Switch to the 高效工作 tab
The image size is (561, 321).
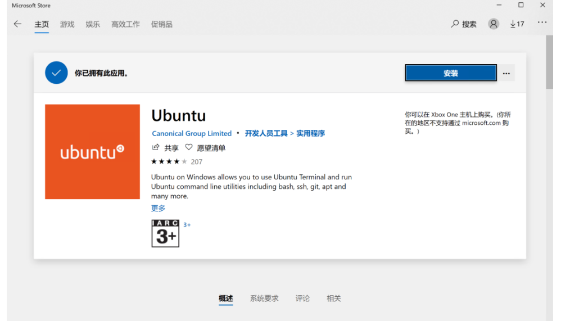click(125, 24)
